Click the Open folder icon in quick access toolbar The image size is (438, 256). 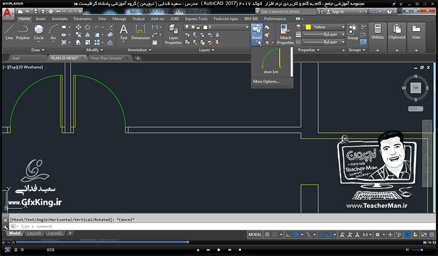(x=28, y=12)
